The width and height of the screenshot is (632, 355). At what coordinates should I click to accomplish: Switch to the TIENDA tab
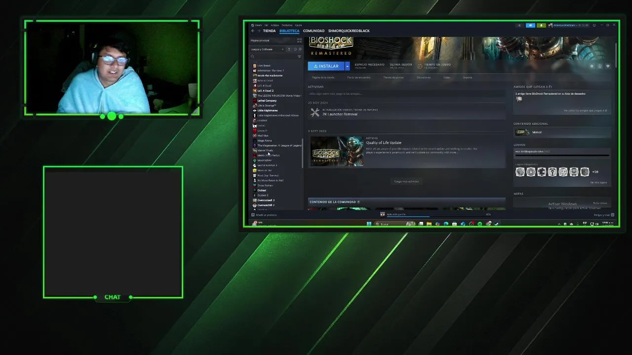tap(269, 31)
